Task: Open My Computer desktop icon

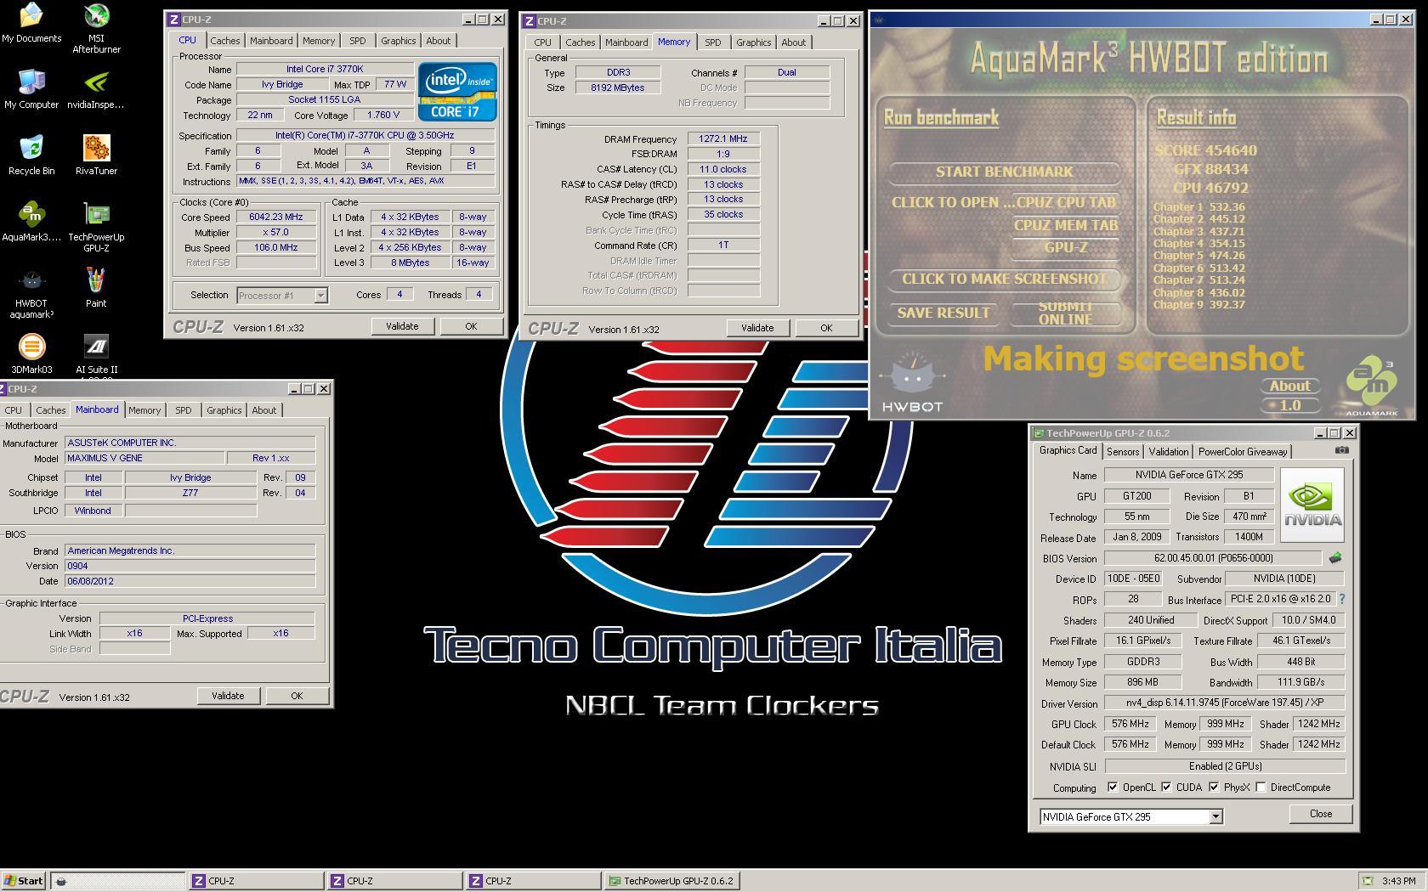Action: [31, 89]
